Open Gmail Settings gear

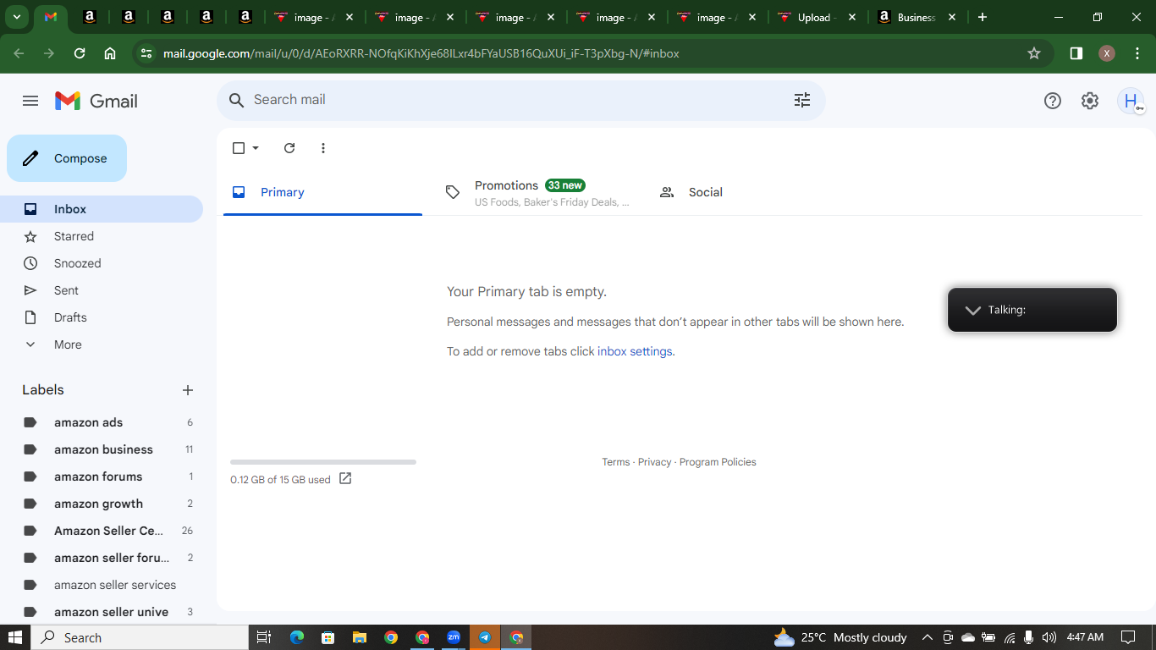pos(1090,101)
